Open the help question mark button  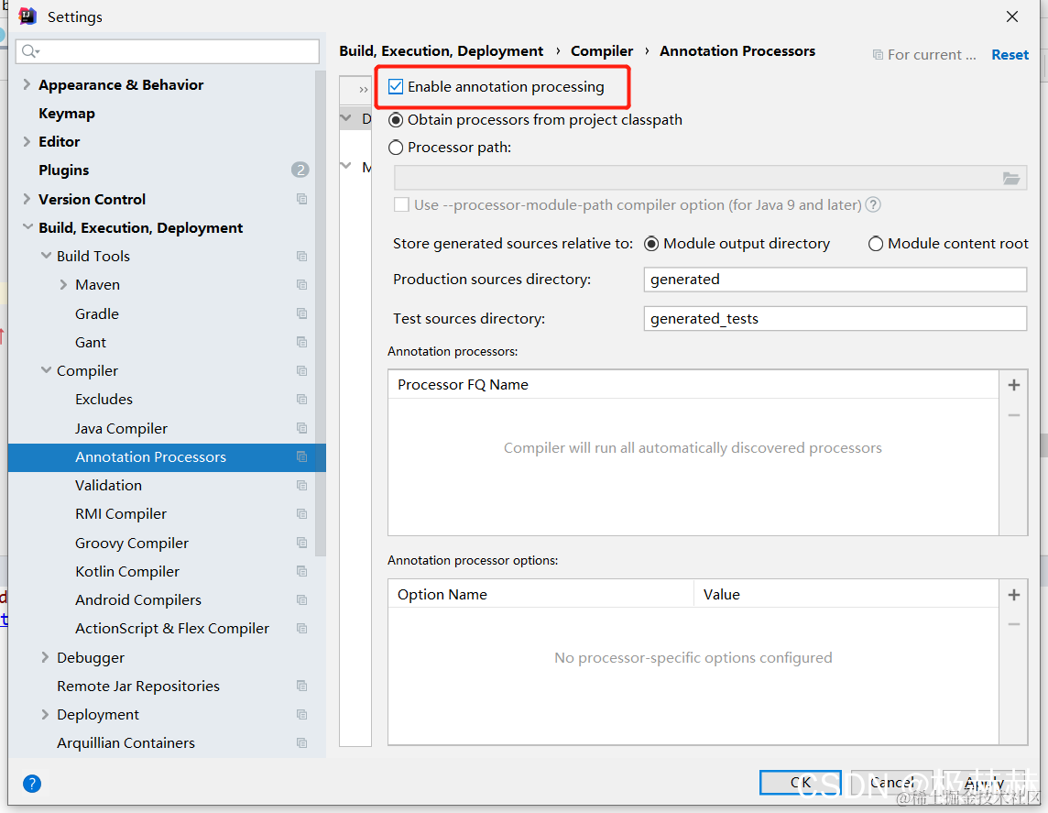(31, 784)
